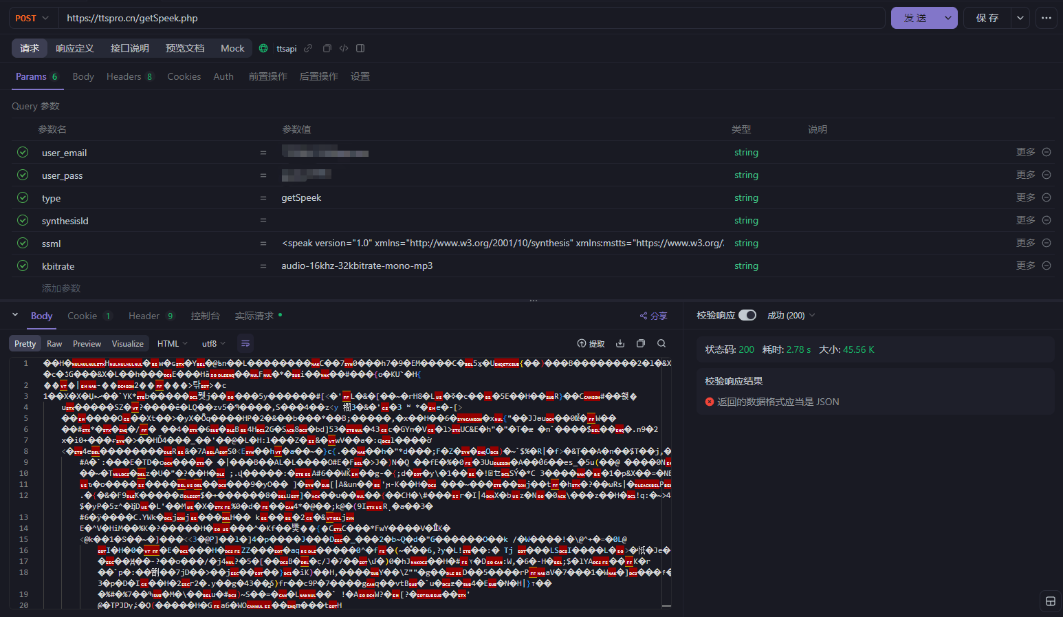Click the 分享 share link

[654, 316]
